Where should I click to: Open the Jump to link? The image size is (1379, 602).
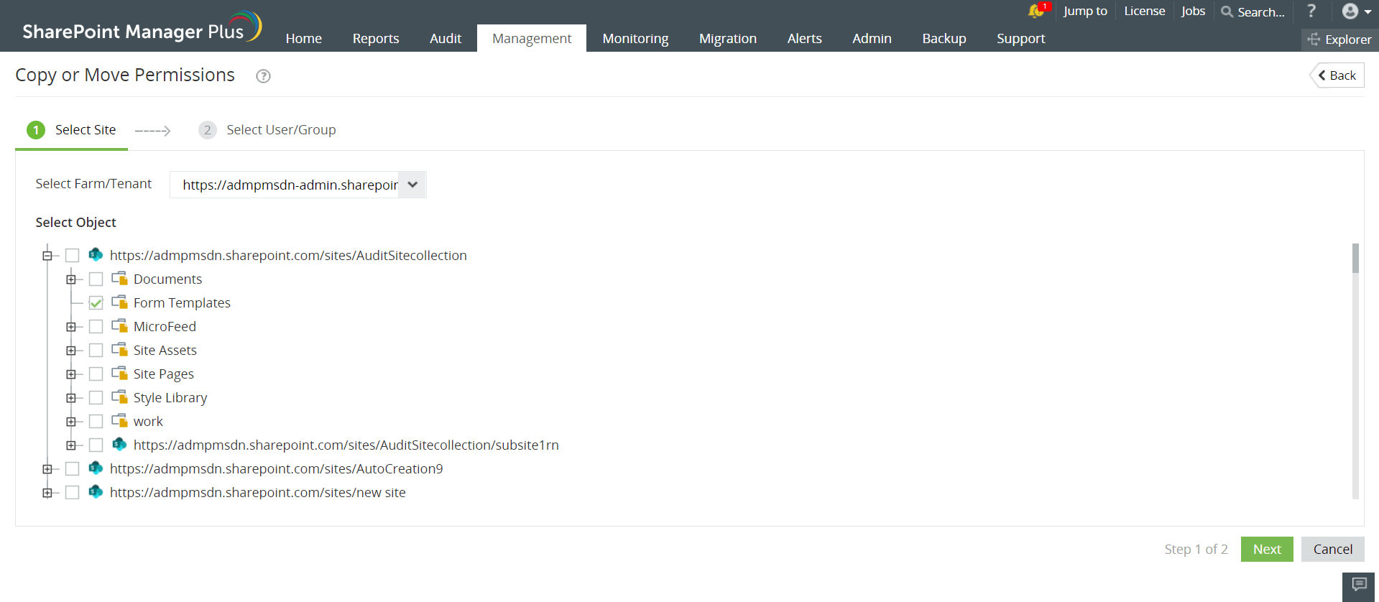[1085, 11]
